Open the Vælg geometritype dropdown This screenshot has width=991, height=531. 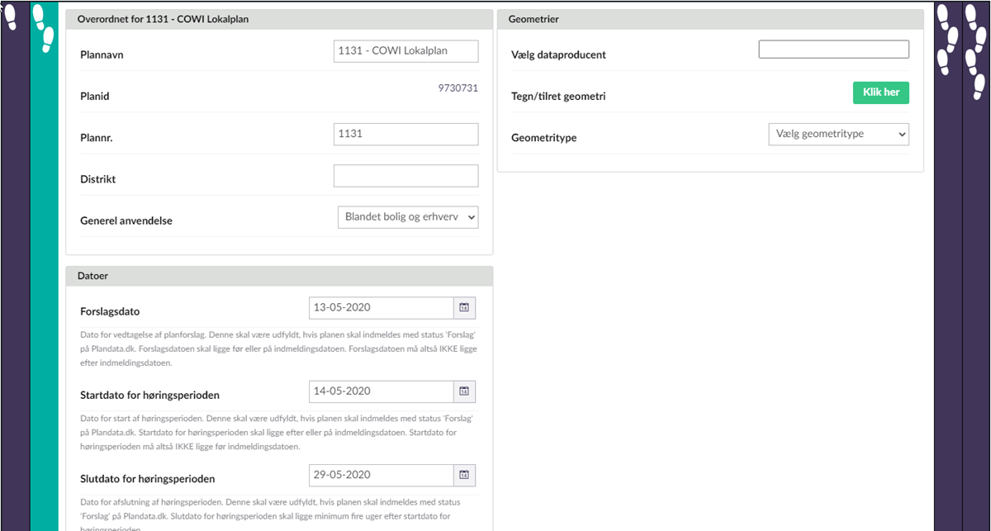838,134
